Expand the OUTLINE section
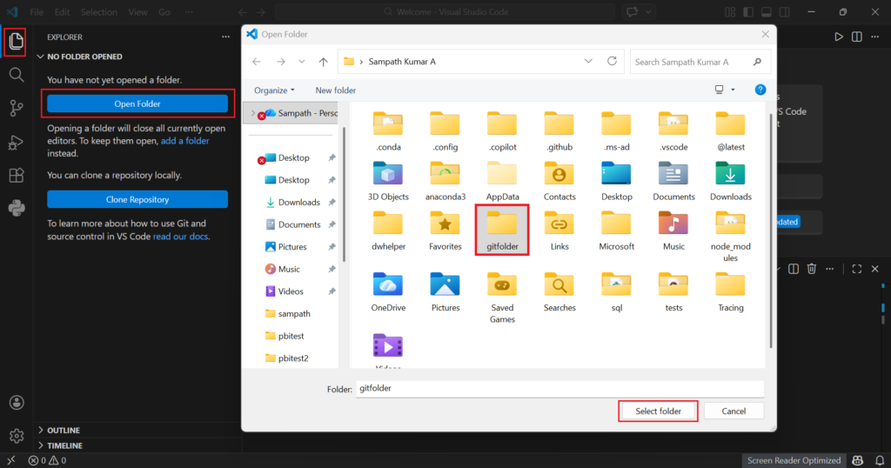Image resolution: width=891 pixels, height=468 pixels. [x=64, y=431]
